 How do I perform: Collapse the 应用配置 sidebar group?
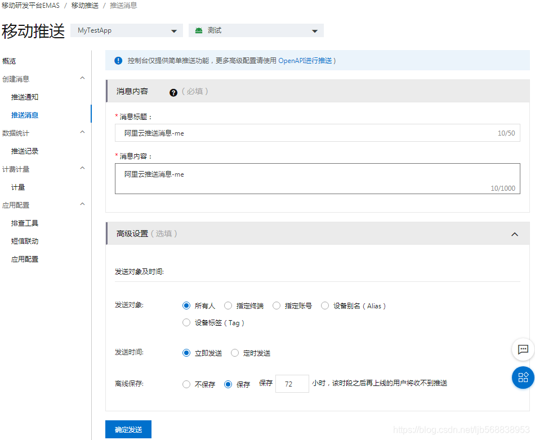pyautogui.click(x=82, y=204)
